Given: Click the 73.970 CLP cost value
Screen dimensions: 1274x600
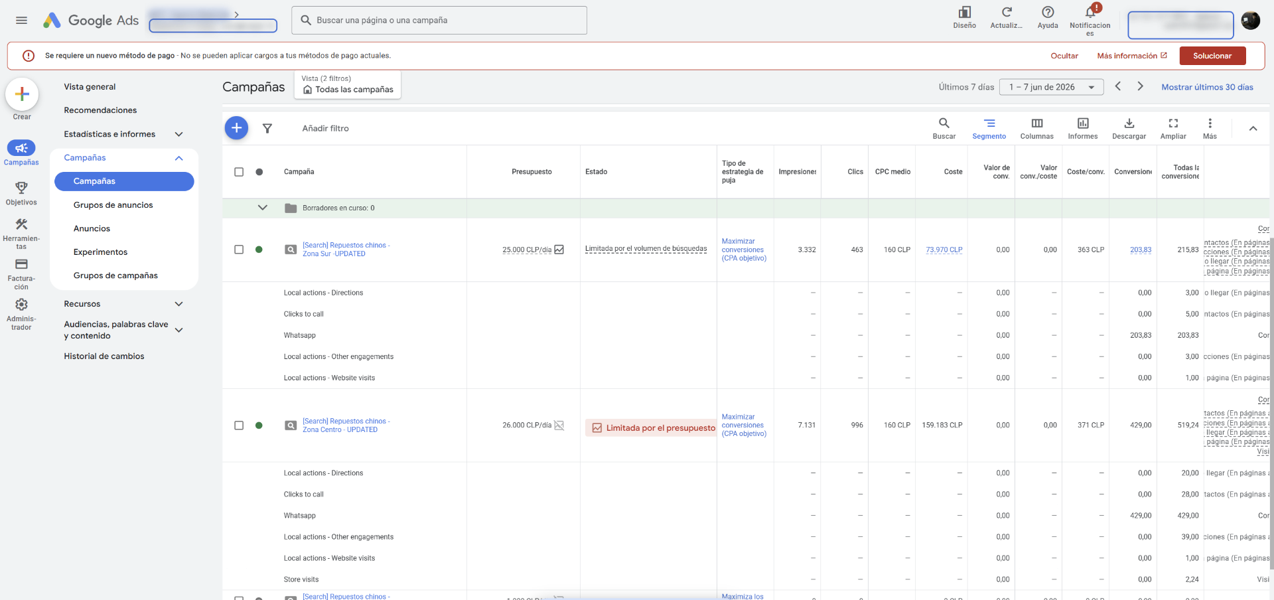Looking at the screenshot, I should point(944,250).
